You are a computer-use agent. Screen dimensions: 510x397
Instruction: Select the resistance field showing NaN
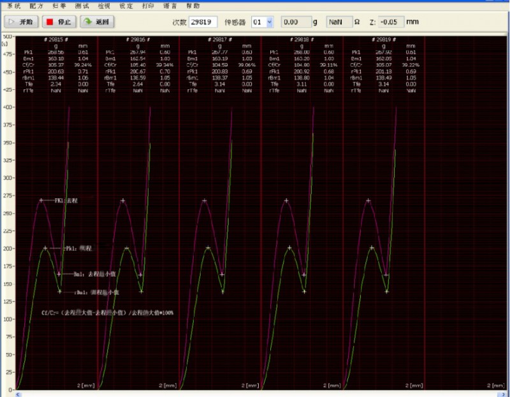click(339, 22)
